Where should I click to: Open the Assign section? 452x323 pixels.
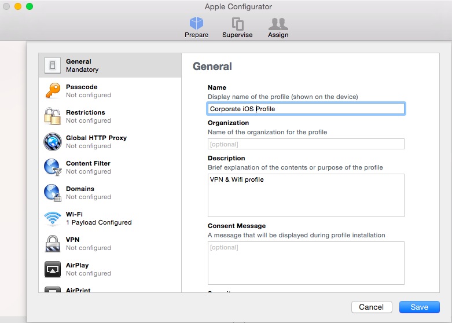tap(278, 27)
